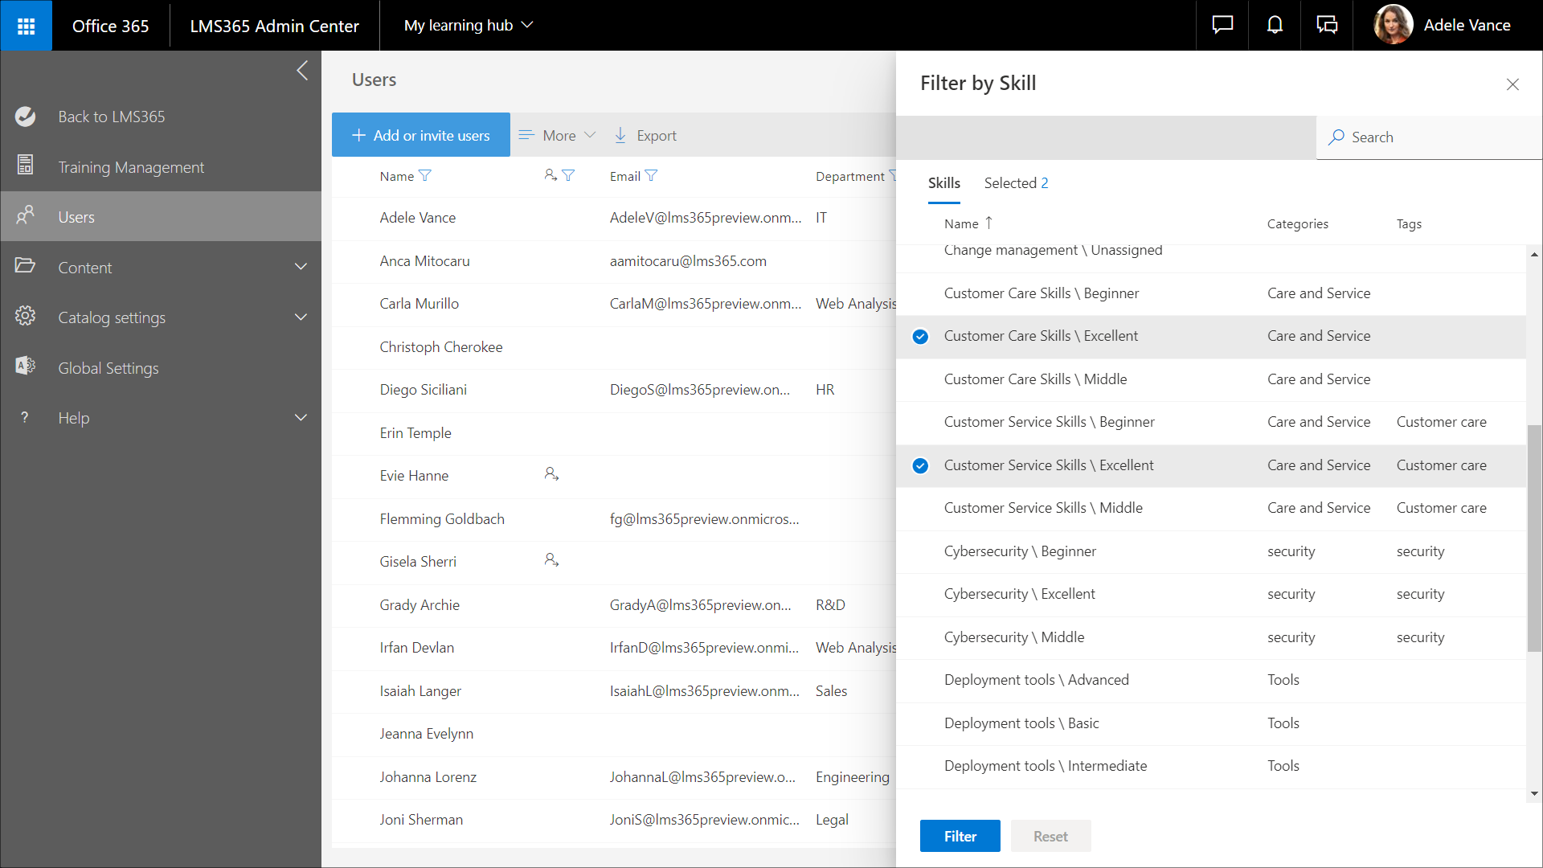Switch to the Selected 2 tab
The image size is (1543, 868).
pos(1016,183)
